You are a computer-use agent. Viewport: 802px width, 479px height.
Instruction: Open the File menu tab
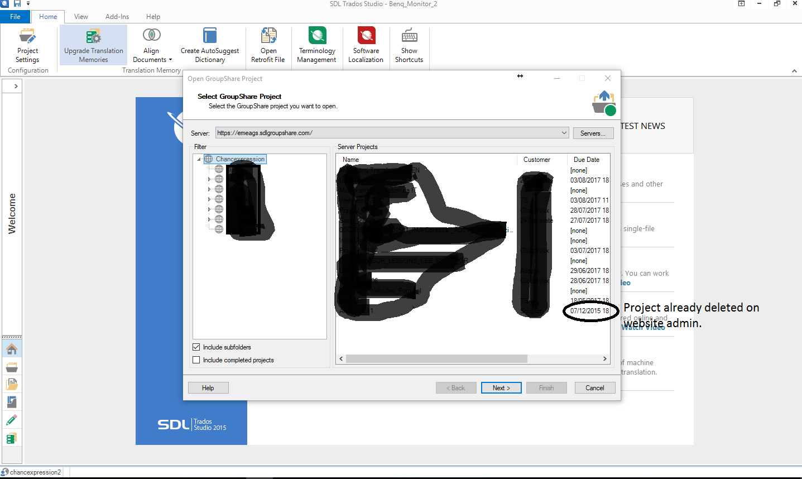(x=15, y=17)
